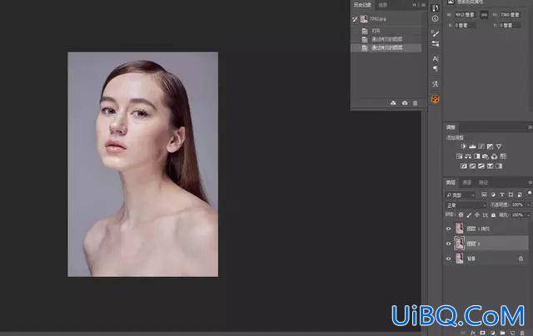Screen dimensions: 533x336
Task: Add Channel Mixer adjustment
Action: tap(494, 156)
